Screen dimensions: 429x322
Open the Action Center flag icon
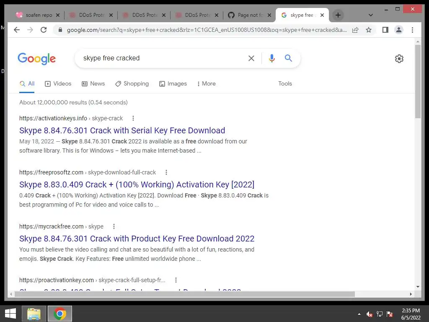(390, 314)
